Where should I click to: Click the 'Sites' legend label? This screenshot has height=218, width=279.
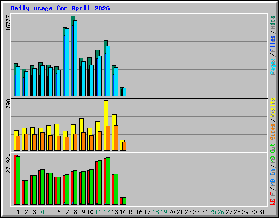click(x=272, y=132)
